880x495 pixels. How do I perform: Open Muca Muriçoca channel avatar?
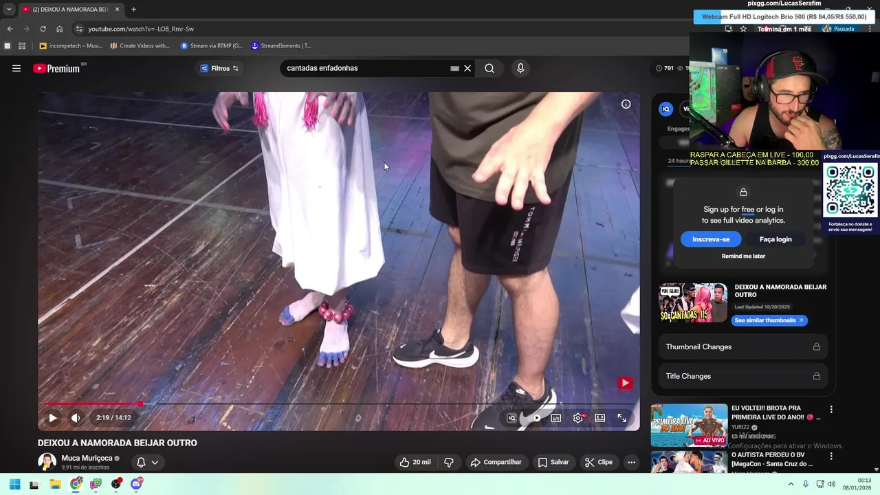coord(47,462)
